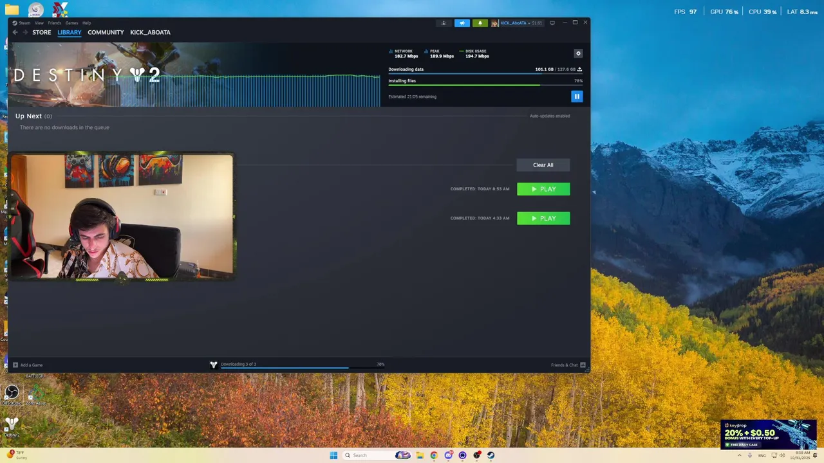Open yellow folder desktop icon
The image size is (824, 463).
[12, 10]
